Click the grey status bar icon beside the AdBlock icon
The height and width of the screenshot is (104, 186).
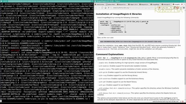pyautogui.click(x=180, y=101)
